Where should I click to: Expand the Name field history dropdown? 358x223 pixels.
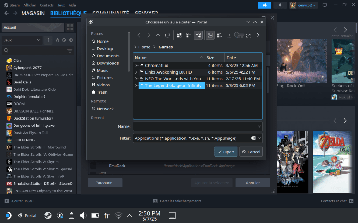[x=259, y=126]
